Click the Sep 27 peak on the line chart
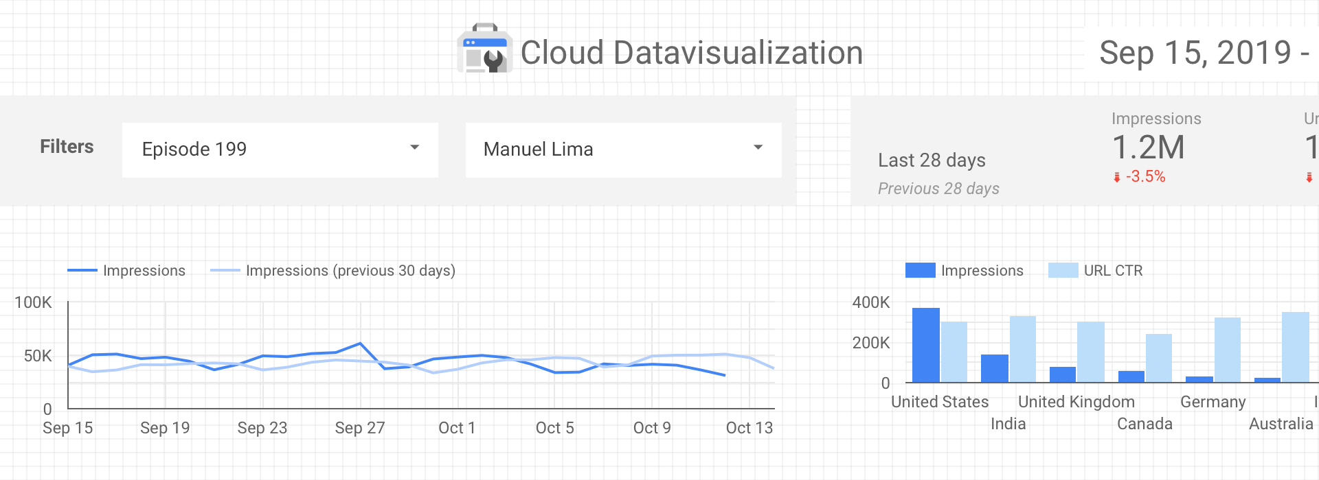 click(x=360, y=344)
